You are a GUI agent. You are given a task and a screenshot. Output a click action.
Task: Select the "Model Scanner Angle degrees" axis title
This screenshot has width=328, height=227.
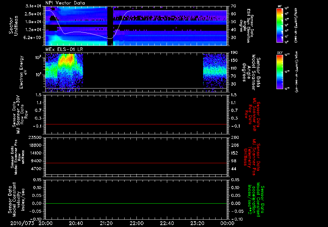pyautogui.click(x=251, y=72)
